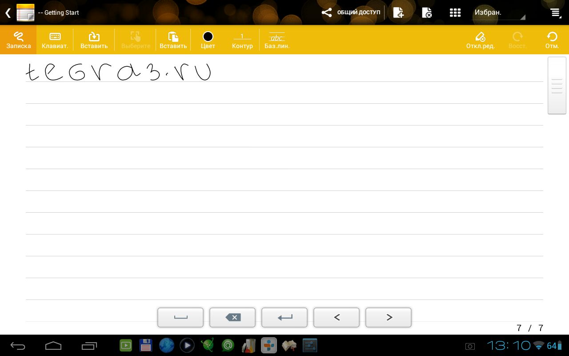Open the overflow menu at top right

(555, 12)
